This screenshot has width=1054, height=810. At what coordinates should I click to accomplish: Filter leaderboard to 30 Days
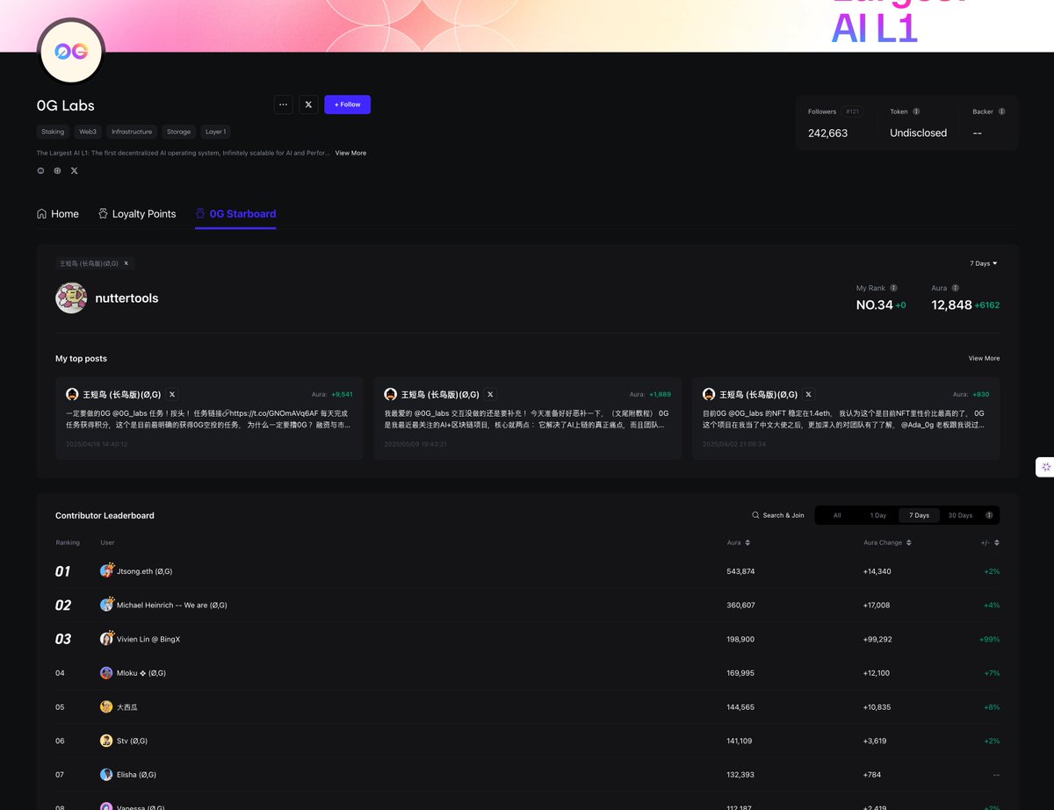[x=960, y=515]
